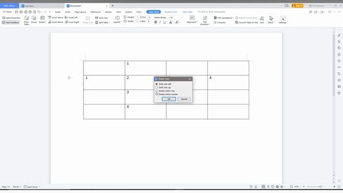This screenshot has height=193, width=343.
Task: Click the search commands box
Action: [211, 12]
